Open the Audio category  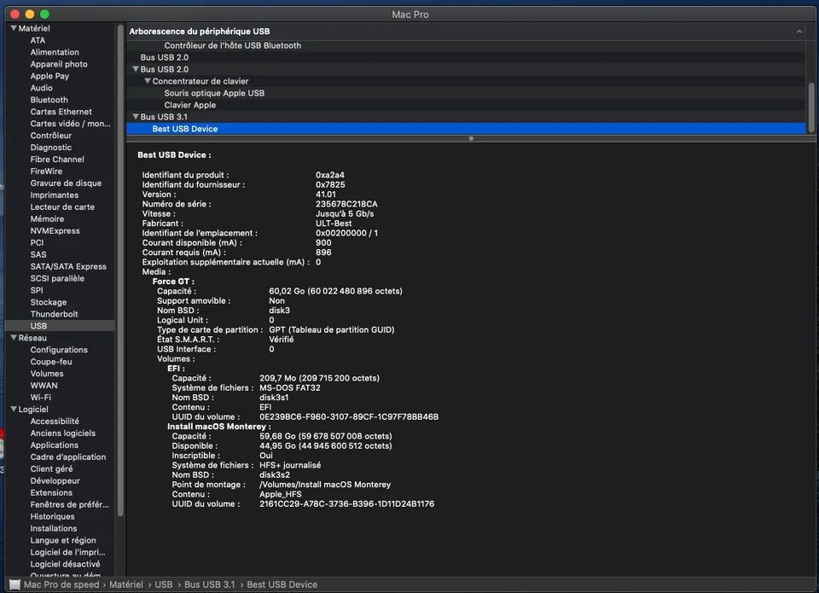pyautogui.click(x=41, y=88)
